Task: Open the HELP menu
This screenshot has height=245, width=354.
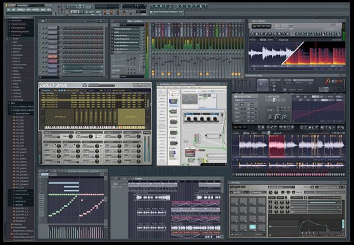Action: click(x=49, y=10)
